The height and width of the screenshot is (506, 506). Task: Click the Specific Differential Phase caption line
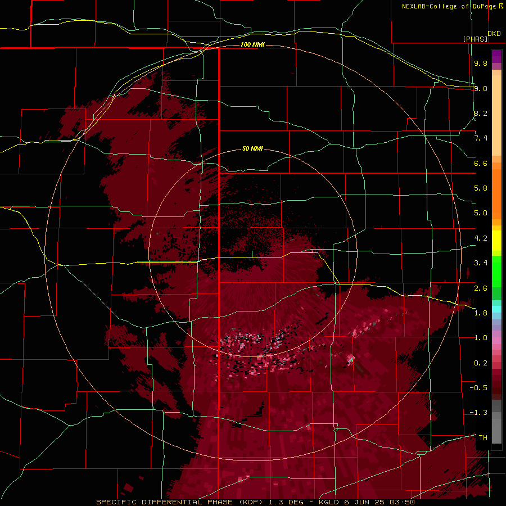point(255,502)
